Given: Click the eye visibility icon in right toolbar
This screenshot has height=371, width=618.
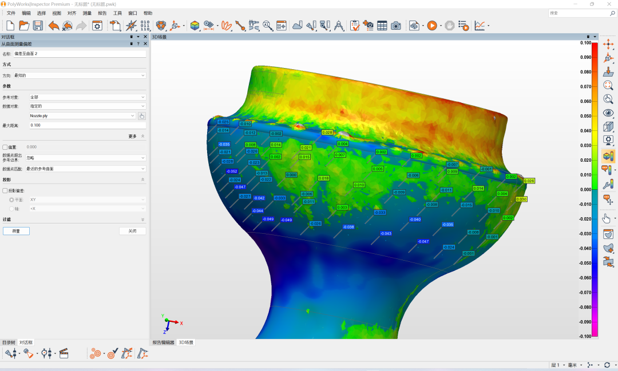Looking at the screenshot, I should pyautogui.click(x=609, y=113).
